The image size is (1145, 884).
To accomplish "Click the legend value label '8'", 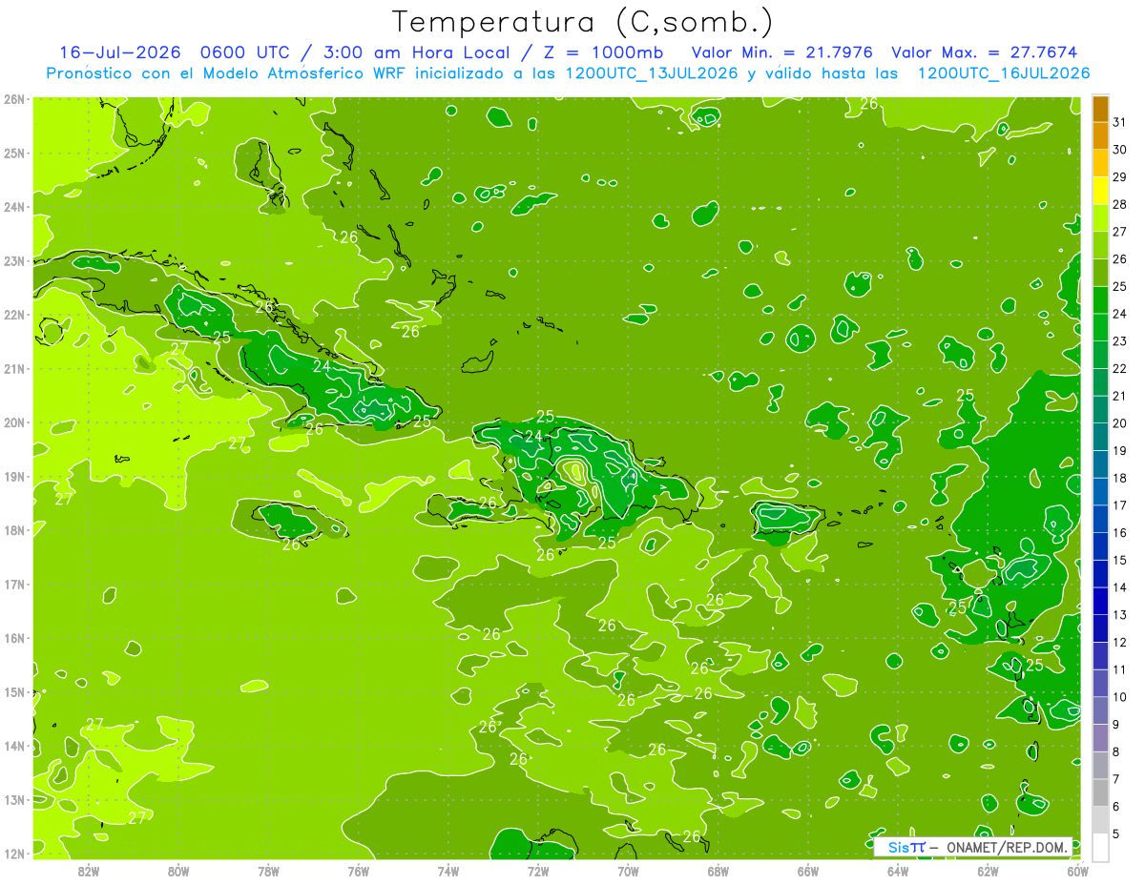I will (x=1116, y=751).
